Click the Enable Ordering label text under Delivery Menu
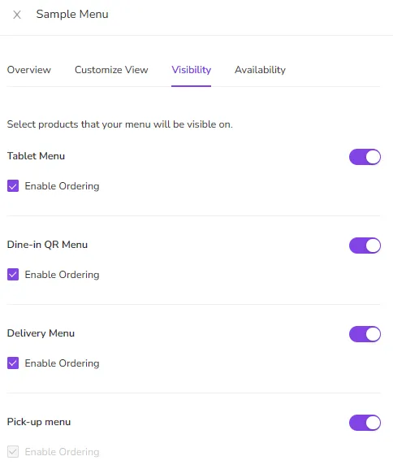 pyautogui.click(x=63, y=363)
